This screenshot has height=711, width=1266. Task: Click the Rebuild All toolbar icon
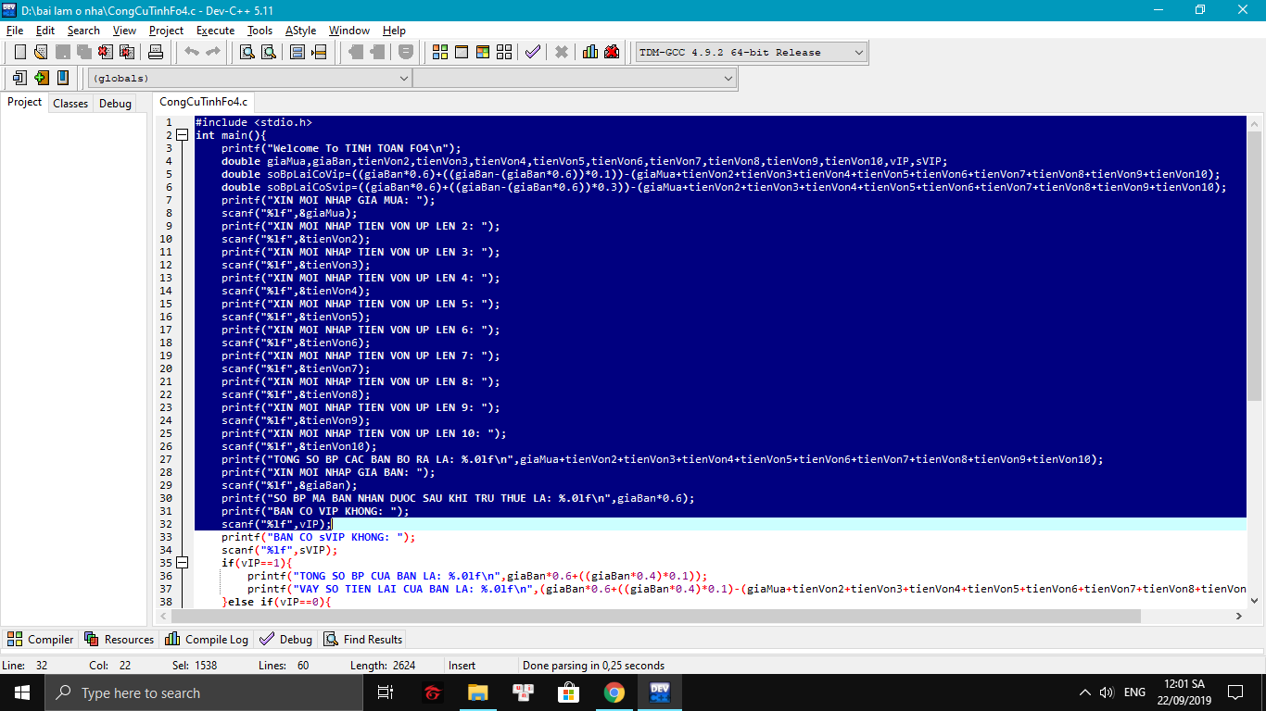click(x=503, y=52)
